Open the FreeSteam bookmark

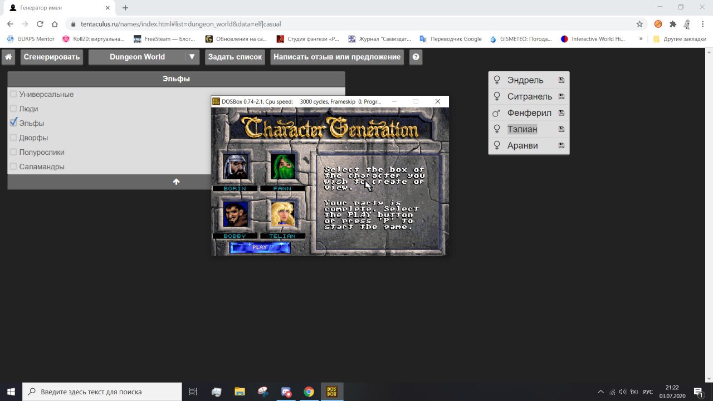pyautogui.click(x=164, y=39)
